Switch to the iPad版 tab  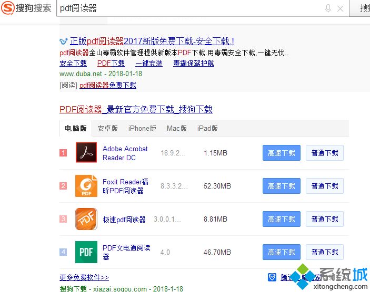207,128
